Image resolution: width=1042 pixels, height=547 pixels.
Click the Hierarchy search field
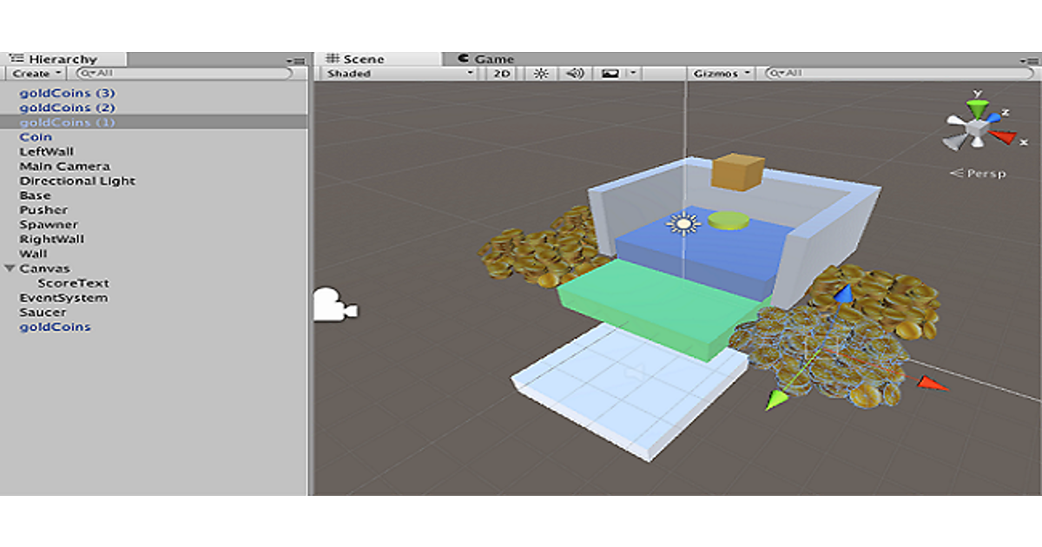(184, 74)
